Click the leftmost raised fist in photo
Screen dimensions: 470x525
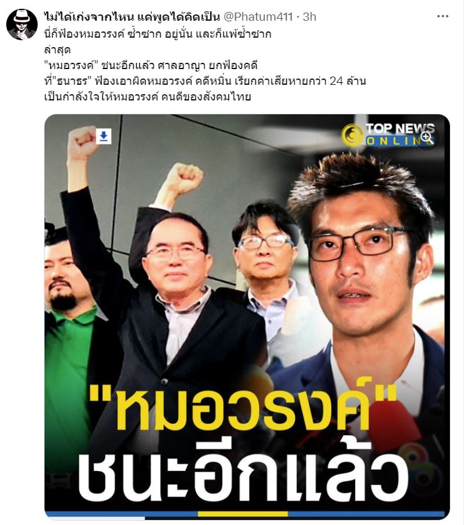click(83, 143)
